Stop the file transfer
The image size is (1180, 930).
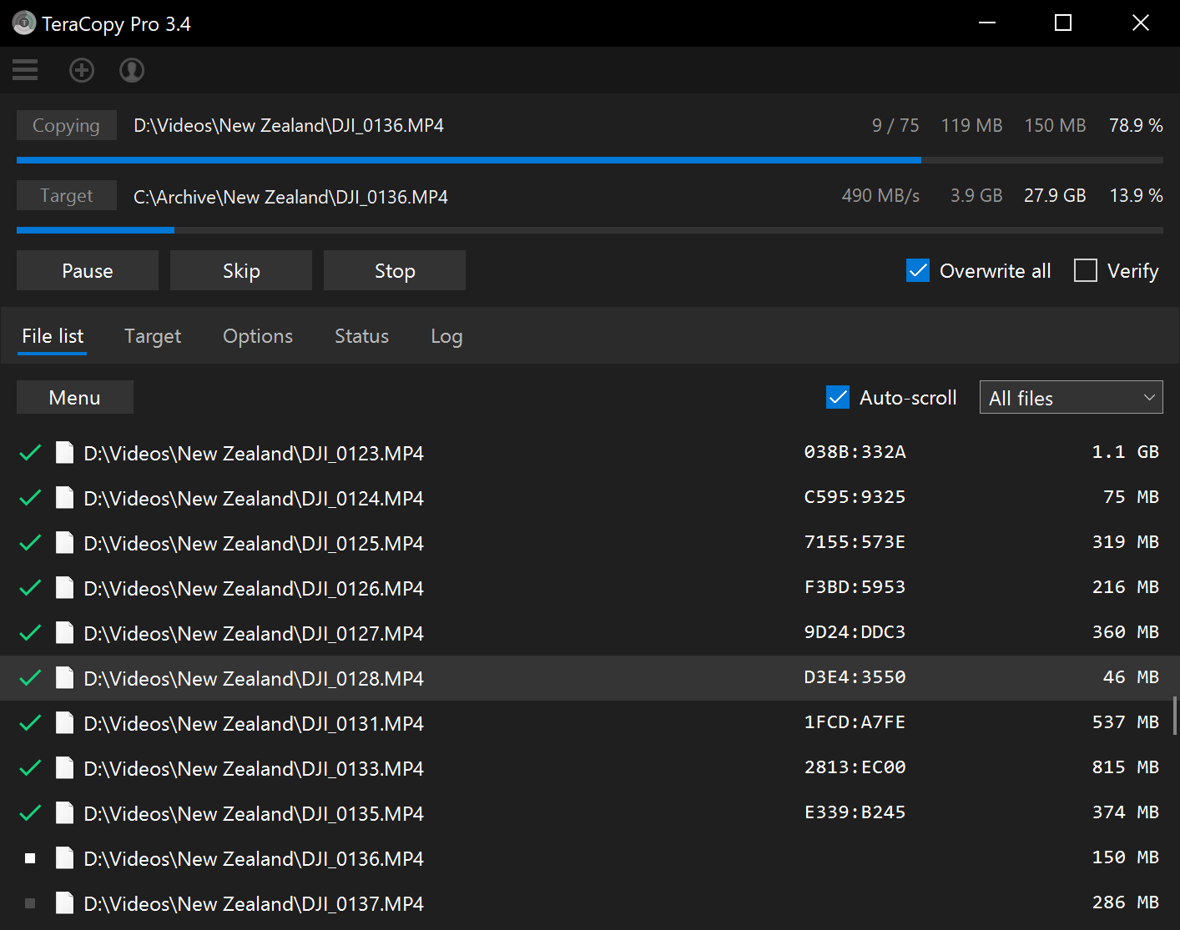(394, 270)
